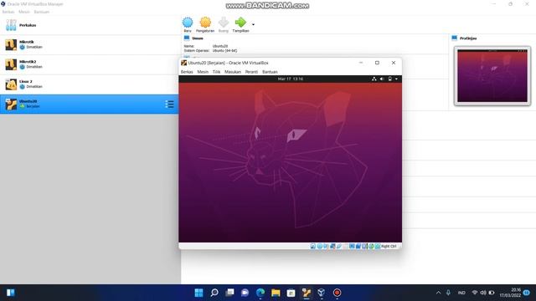The width and height of the screenshot is (536, 301).
Task: Open Bantuan menu in Ubuntu20 VM window
Action: (x=270, y=72)
